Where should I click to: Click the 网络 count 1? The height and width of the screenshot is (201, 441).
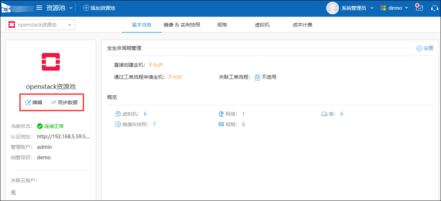coord(243,114)
